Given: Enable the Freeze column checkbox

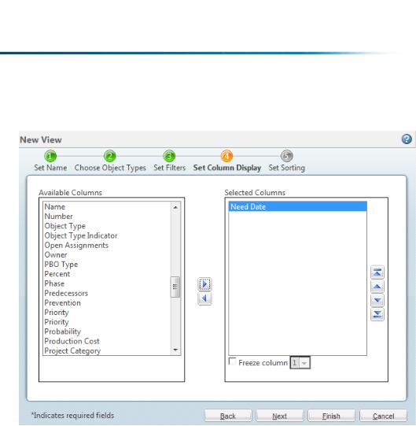Looking at the screenshot, I should pos(232,361).
